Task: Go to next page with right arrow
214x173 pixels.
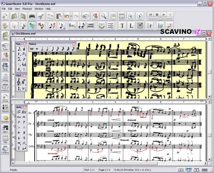Action: tap(140, 16)
